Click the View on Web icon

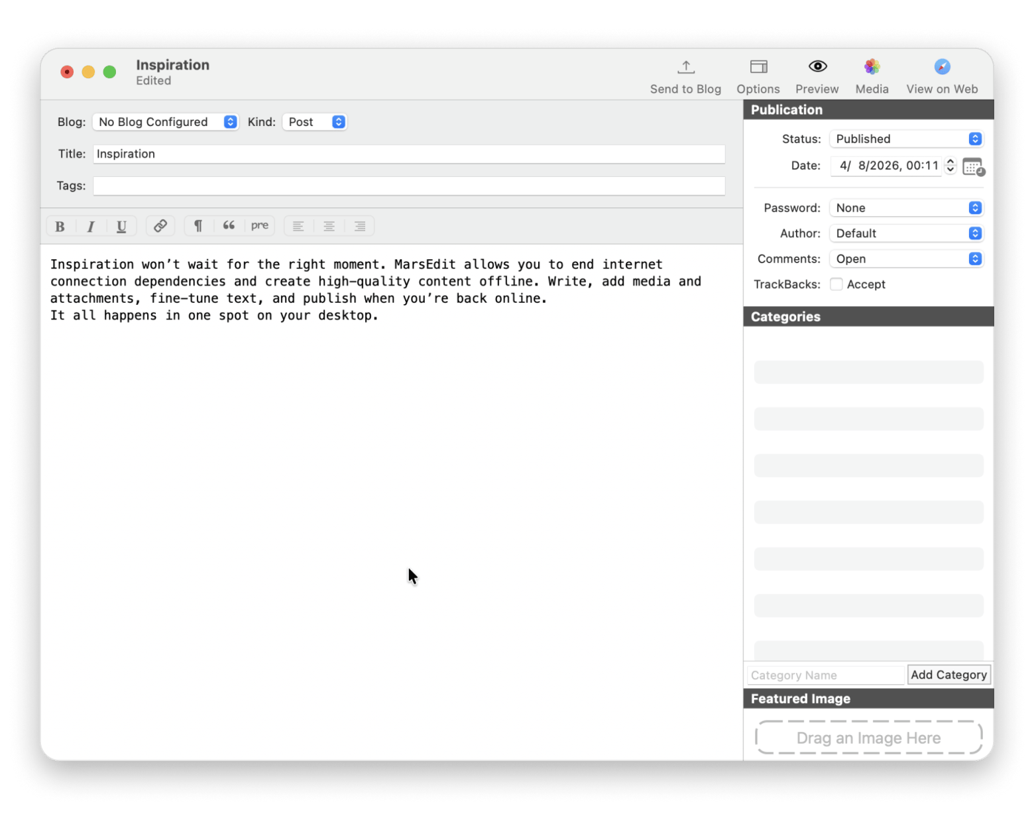click(x=942, y=66)
